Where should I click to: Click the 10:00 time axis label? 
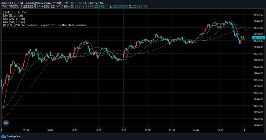[50, 130]
